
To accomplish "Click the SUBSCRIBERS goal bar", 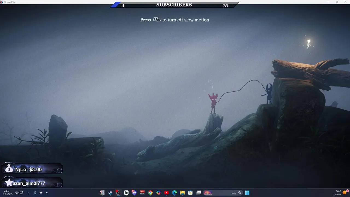I will [x=174, y=5].
